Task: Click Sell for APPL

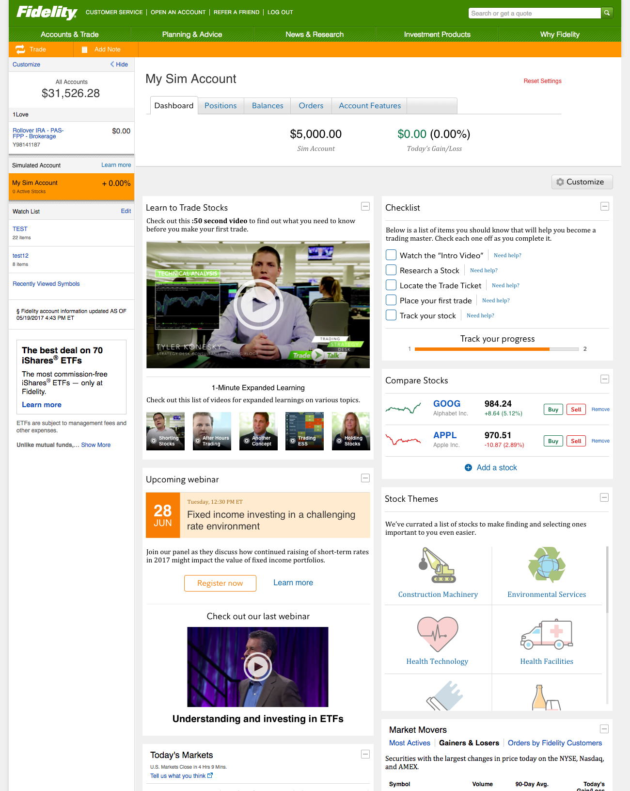Action: tap(576, 441)
